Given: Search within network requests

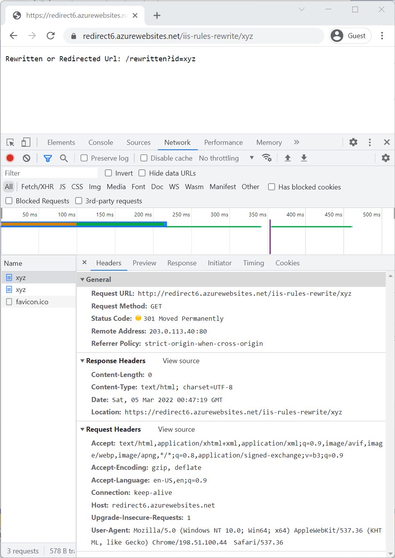Looking at the screenshot, I should pyautogui.click(x=64, y=158).
